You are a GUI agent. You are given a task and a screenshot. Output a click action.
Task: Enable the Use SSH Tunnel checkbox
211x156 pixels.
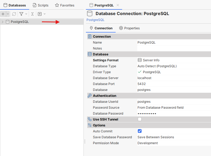(x=140, y=119)
